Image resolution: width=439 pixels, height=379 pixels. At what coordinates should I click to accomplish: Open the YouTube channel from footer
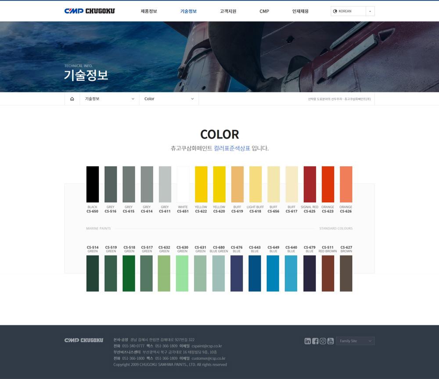click(331, 341)
